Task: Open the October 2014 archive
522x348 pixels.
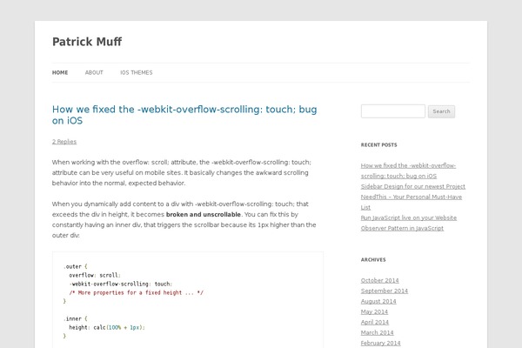Action: tap(380, 280)
